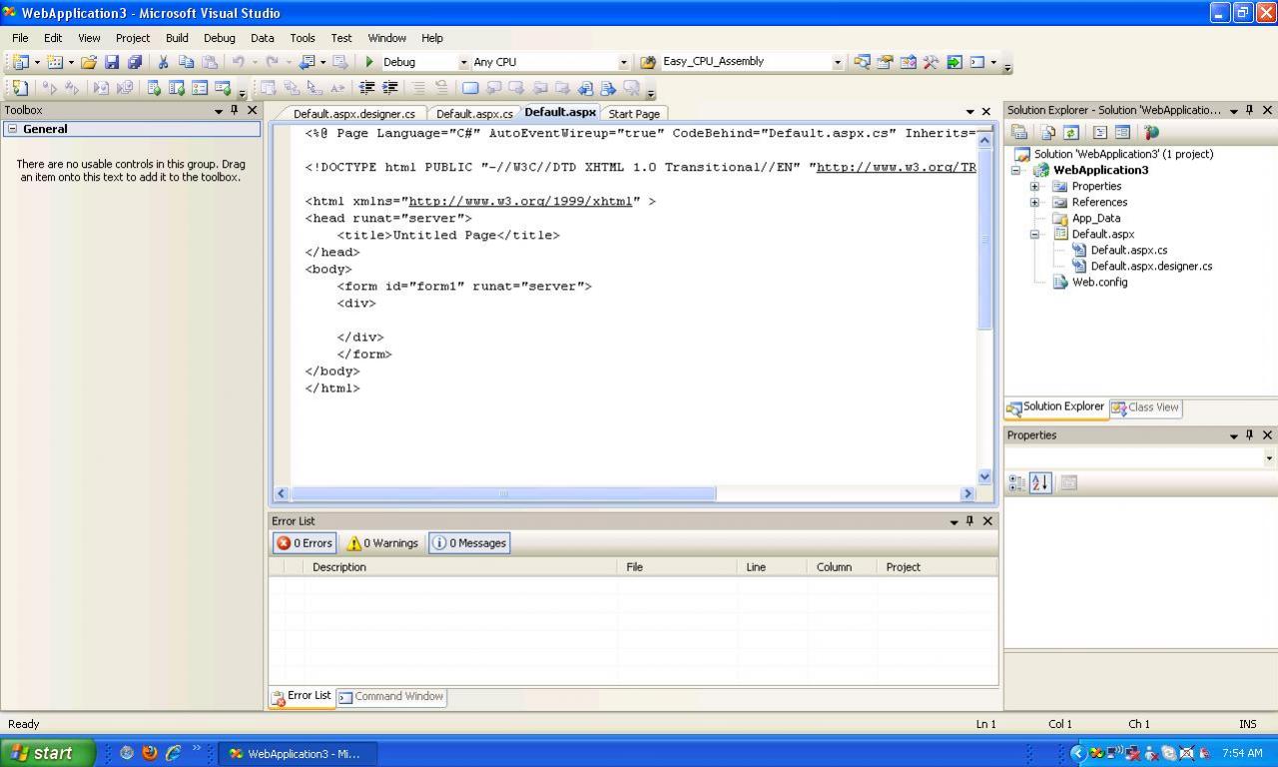The height and width of the screenshot is (767, 1278).
Task: Open Firefox from the quick launch bar
Action: coord(150,753)
